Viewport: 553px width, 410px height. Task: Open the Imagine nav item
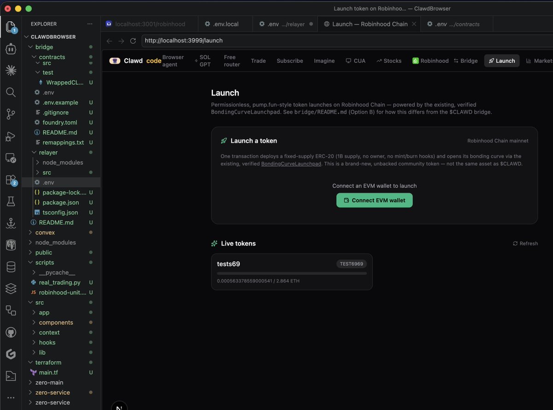point(324,61)
